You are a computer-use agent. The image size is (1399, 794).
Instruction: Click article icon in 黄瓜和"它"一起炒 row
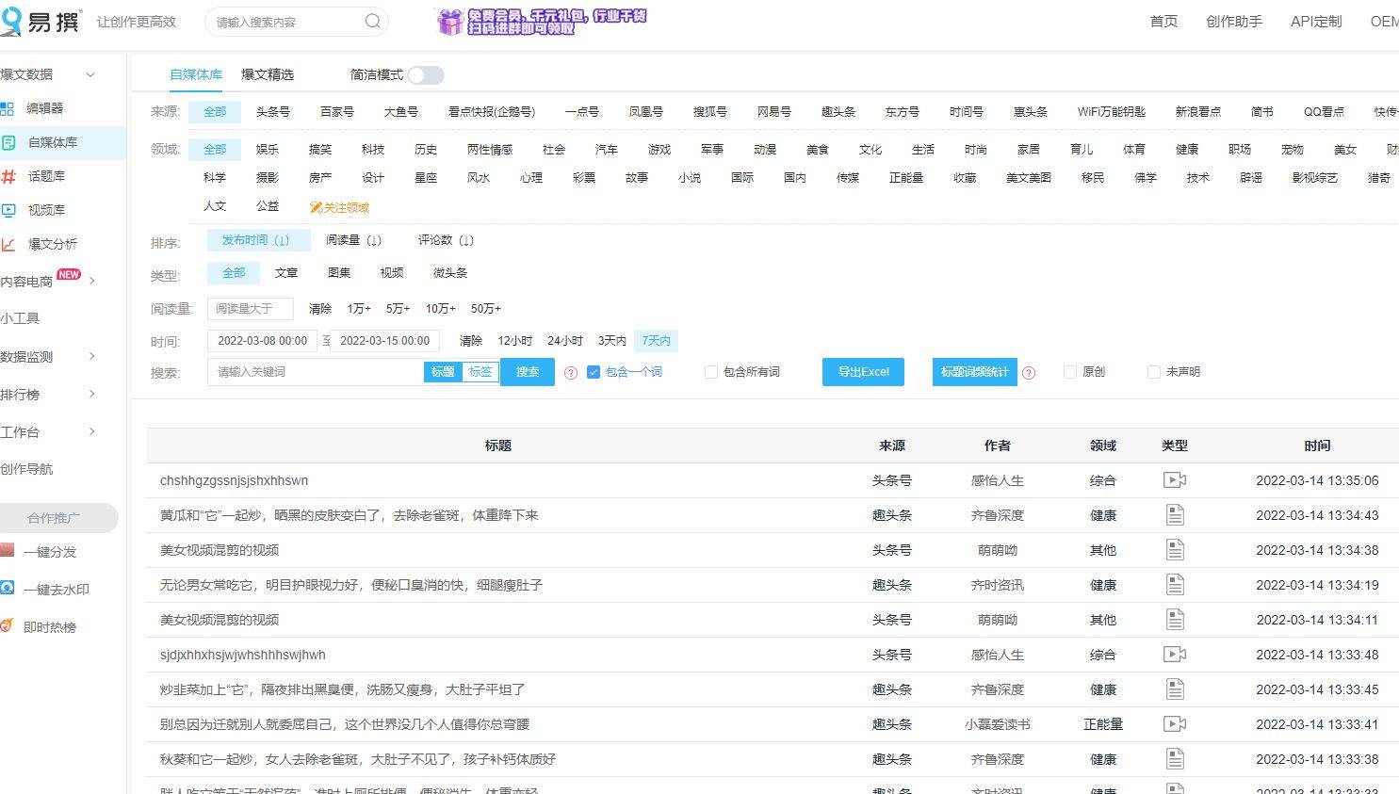click(1175, 515)
